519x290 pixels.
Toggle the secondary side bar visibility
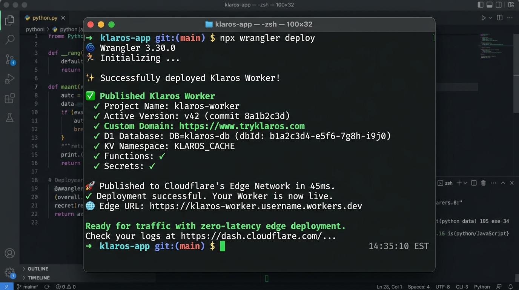(x=499, y=5)
